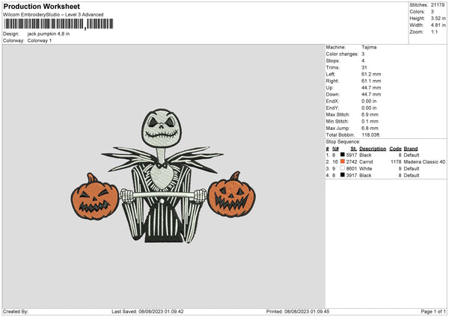Click the EndX value 0.00 in
Screen dimensions: 449x317
point(369,101)
